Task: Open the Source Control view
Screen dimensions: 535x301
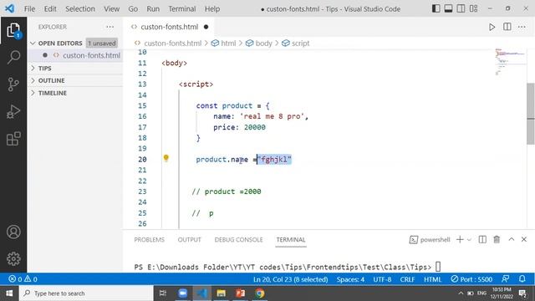Action: coord(13,84)
